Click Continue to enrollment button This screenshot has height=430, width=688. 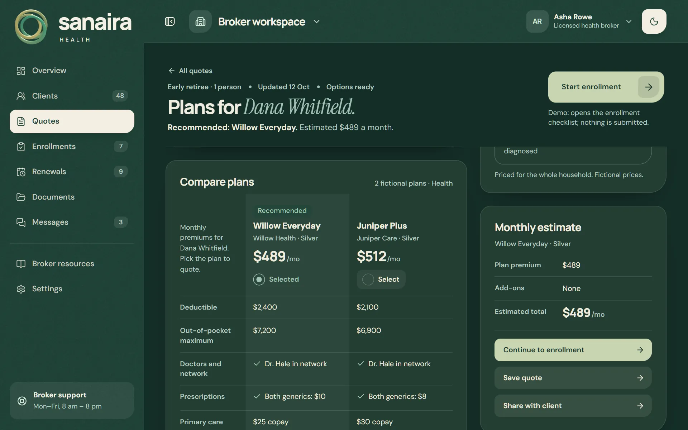click(573, 350)
